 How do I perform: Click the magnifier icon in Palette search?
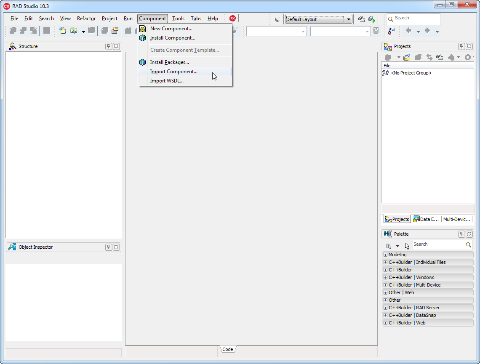click(468, 245)
